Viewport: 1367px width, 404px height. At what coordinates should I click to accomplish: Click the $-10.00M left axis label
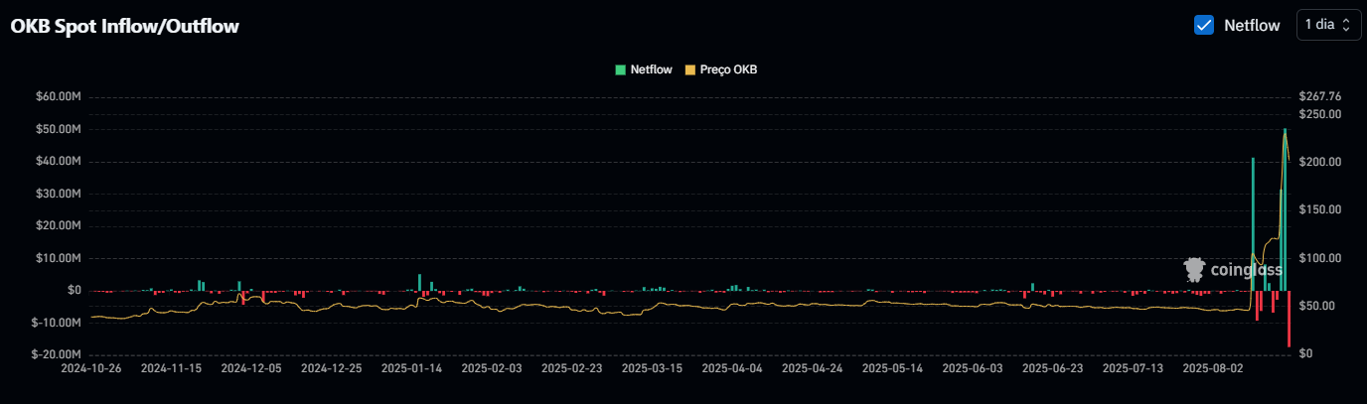click(x=57, y=323)
